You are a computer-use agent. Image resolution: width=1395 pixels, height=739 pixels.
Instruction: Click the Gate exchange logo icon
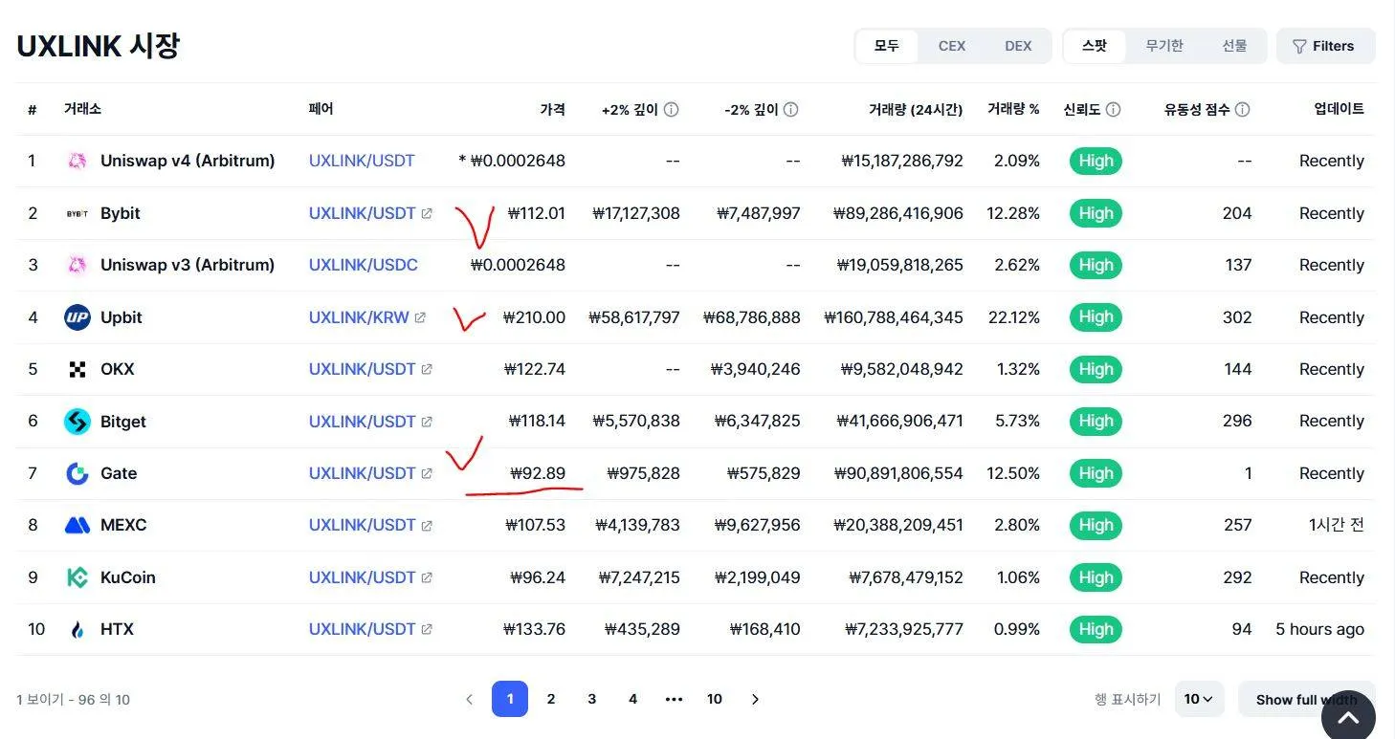[x=77, y=473]
